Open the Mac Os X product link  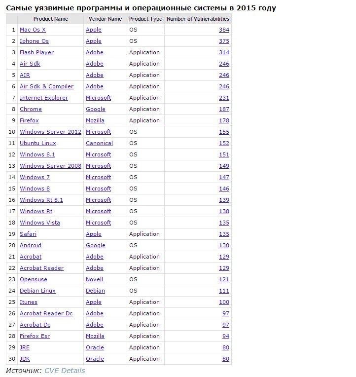[33, 30]
